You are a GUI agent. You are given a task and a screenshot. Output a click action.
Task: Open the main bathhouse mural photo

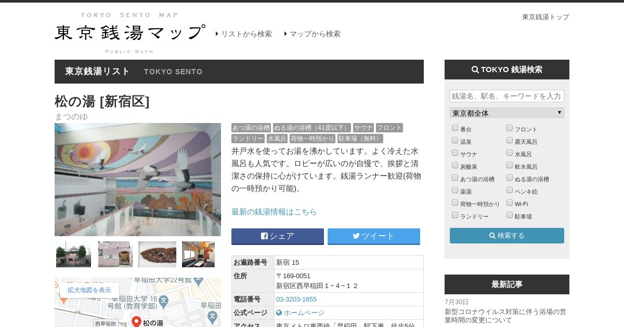(x=138, y=180)
